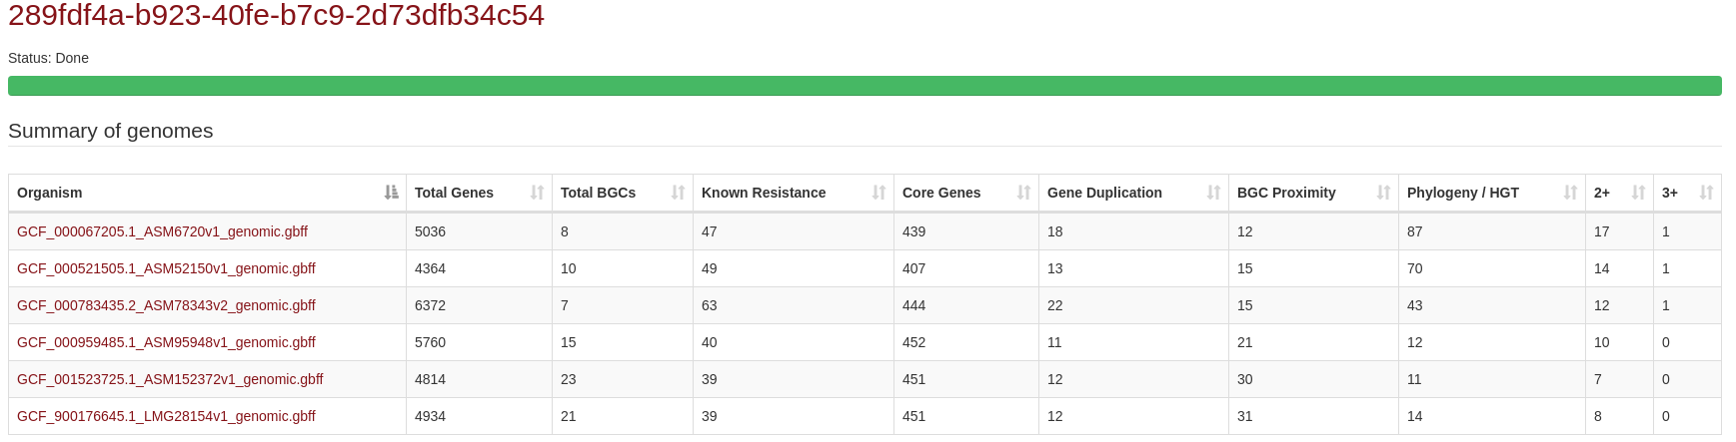Open GCF_000521505.1_ASM52150v1_genomic.gbff link
The height and width of the screenshot is (442, 1736).
click(166, 268)
